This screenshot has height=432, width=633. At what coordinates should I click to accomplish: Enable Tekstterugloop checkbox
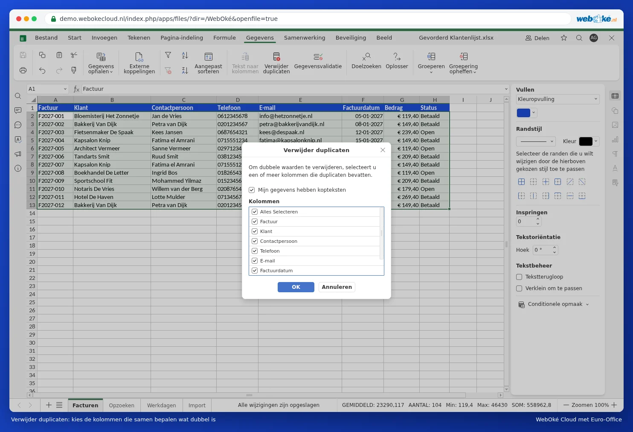(x=519, y=277)
